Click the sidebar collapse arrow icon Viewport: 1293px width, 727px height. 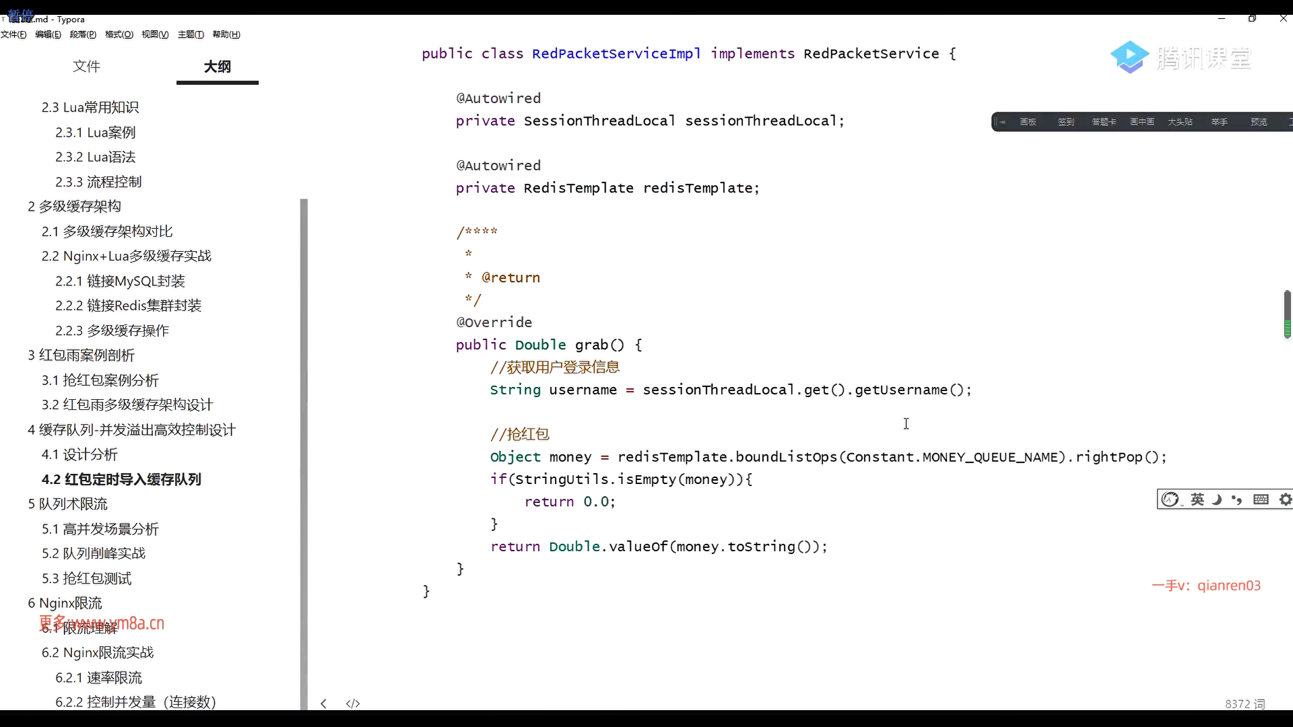(324, 703)
